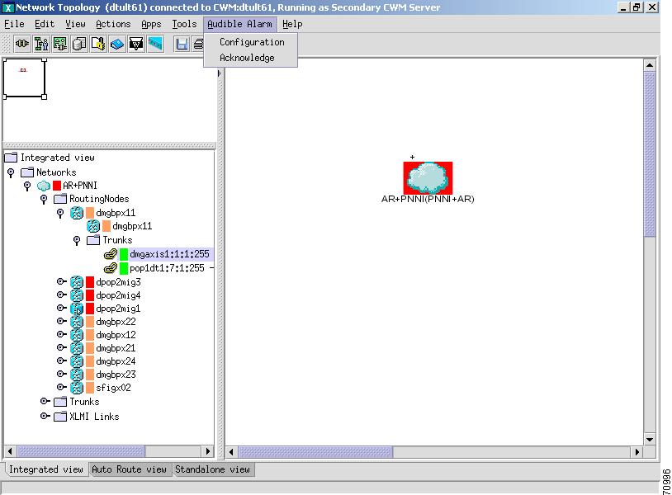The image size is (672, 495).
Task: Open the Help menu
Action: pos(292,24)
